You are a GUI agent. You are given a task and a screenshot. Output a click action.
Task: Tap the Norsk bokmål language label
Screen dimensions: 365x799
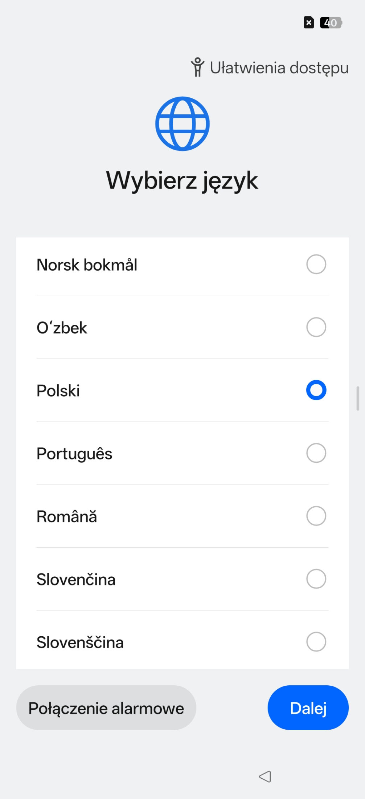87,265
